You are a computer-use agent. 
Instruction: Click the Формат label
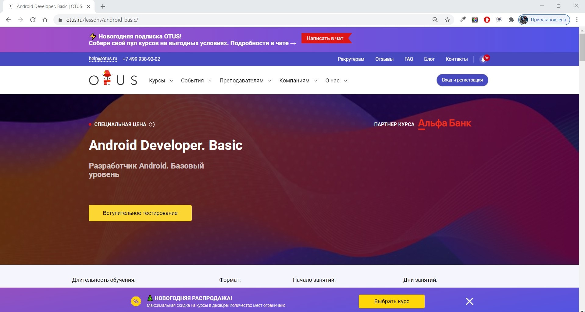(x=230, y=280)
